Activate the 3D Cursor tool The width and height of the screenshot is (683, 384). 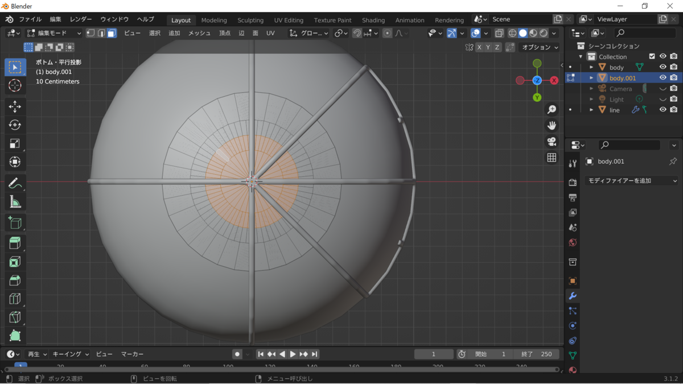pos(15,86)
